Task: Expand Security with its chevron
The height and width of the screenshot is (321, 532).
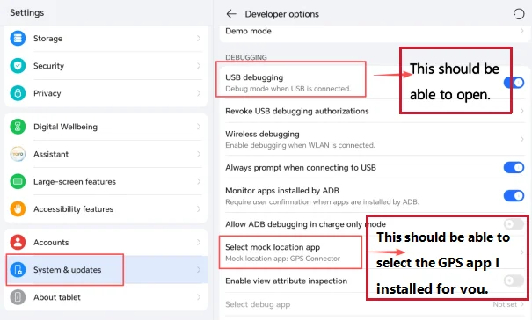Action: point(199,66)
